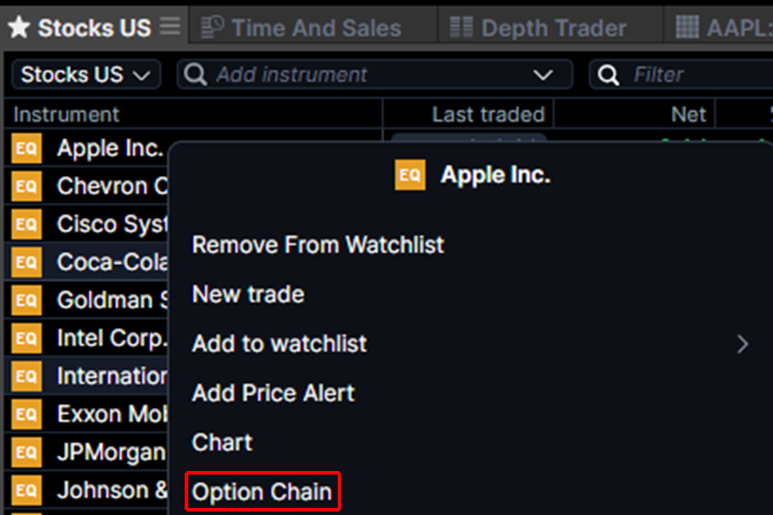Image resolution: width=773 pixels, height=515 pixels.
Task: Expand the Add to watchlist submenu arrow
Action: pos(742,344)
